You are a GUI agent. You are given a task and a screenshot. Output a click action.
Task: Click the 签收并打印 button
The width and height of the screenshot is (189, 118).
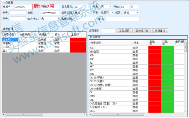click(x=142, y=31)
